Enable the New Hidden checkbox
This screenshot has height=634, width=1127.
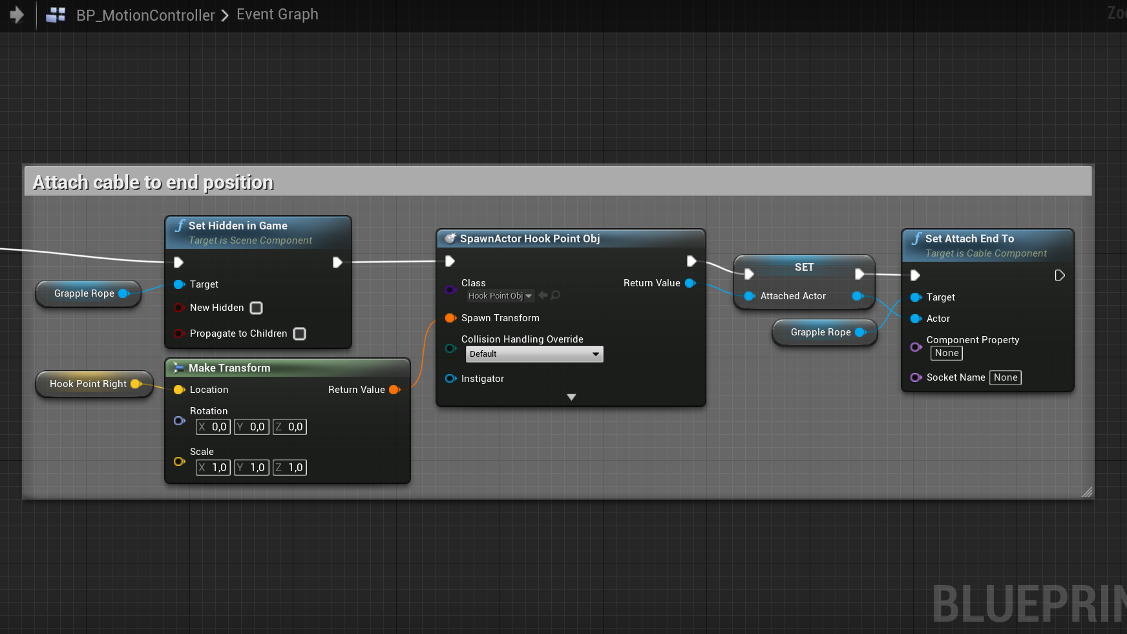pos(257,308)
